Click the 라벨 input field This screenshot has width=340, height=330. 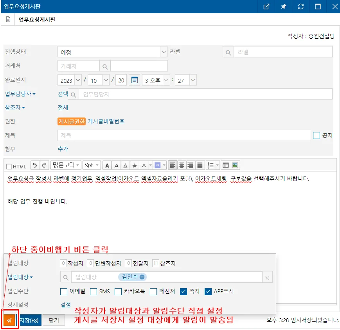point(283,52)
